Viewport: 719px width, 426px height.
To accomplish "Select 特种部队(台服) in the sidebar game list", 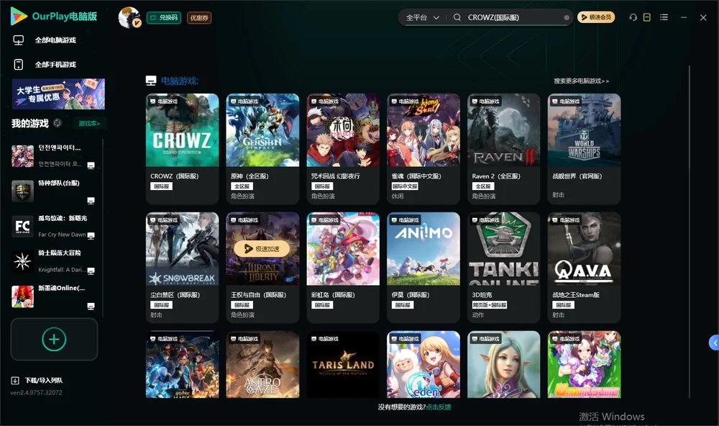I will coord(55,191).
